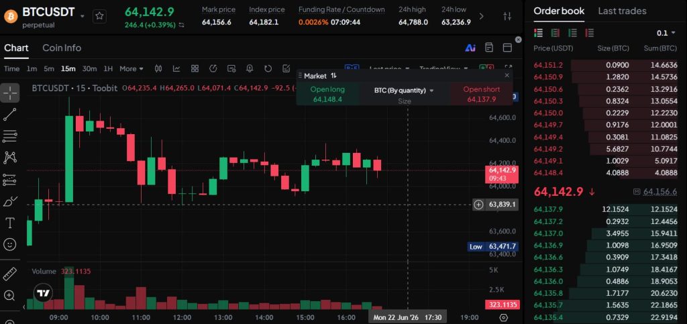Click the TradingView logo on the chart
687x324 pixels.
click(44, 293)
